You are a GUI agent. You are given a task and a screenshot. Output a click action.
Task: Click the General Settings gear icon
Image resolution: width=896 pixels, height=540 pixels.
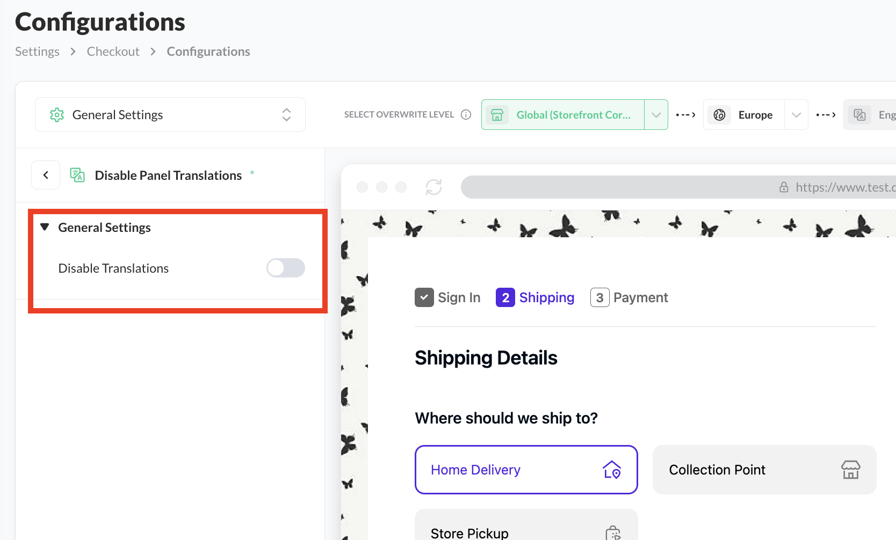(x=57, y=115)
